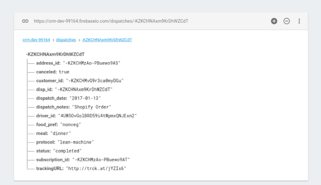Select the protocol key
Screen dimensions: 321x185
tap(46, 142)
